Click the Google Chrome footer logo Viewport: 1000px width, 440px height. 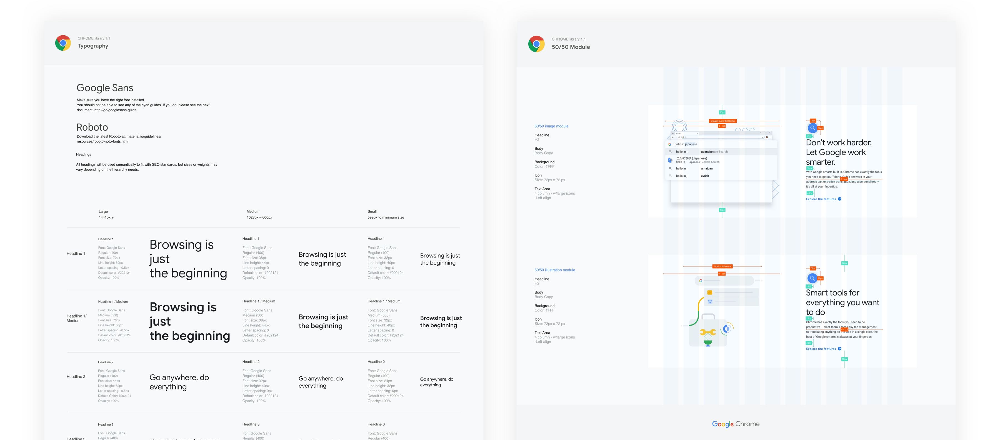click(736, 424)
